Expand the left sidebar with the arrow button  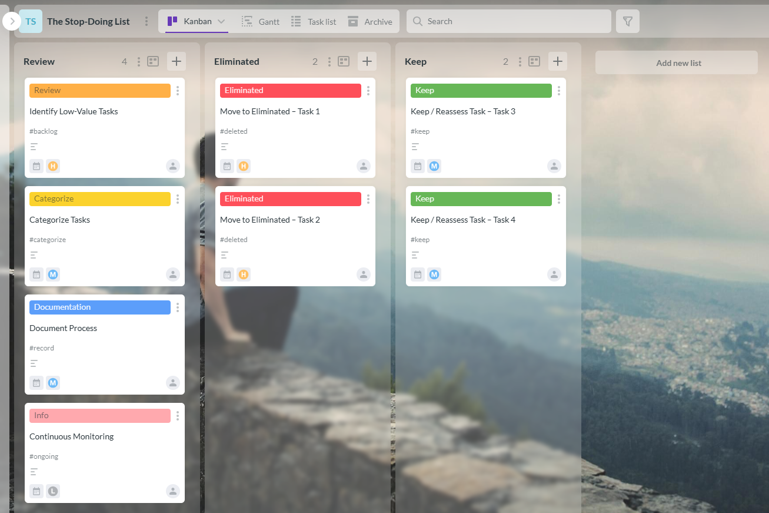(11, 22)
